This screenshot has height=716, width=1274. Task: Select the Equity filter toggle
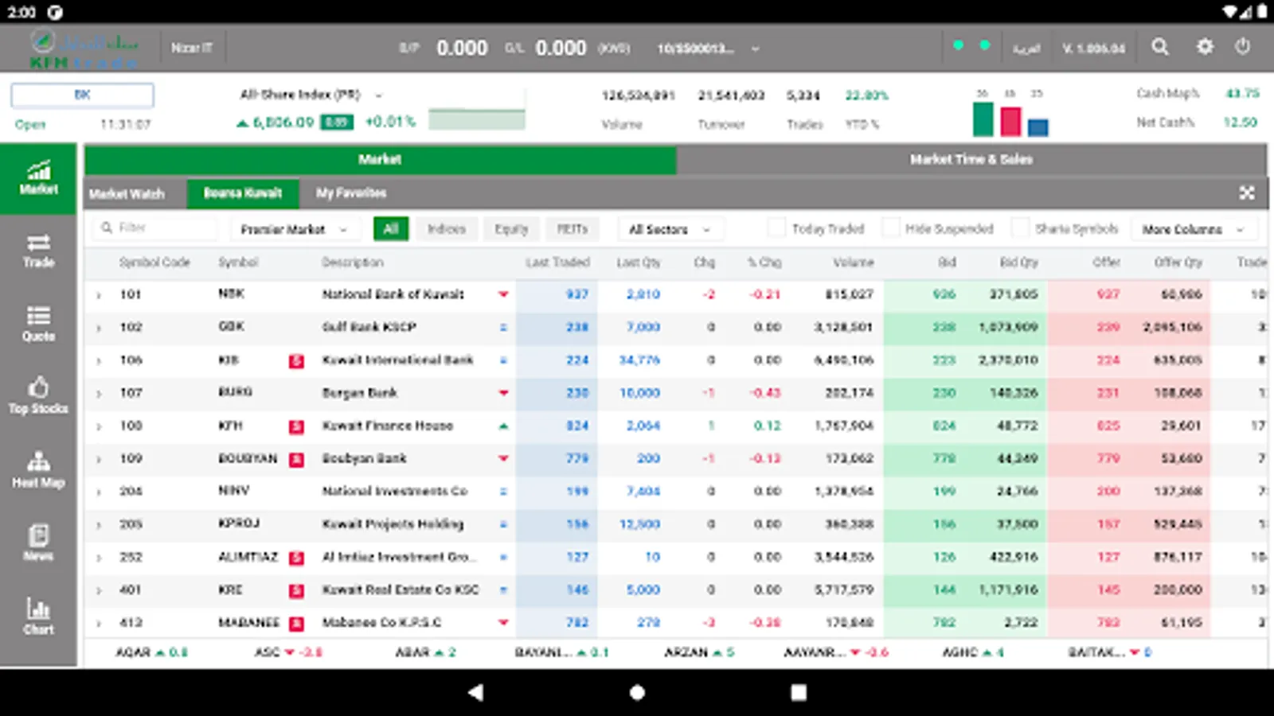tap(511, 229)
